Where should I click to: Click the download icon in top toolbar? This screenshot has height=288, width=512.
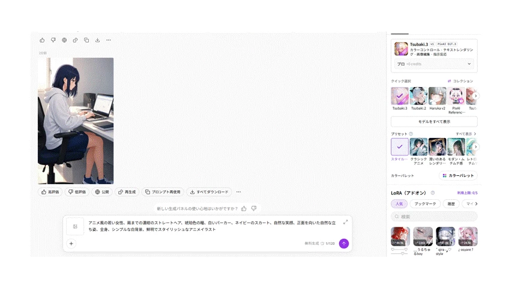(97, 40)
